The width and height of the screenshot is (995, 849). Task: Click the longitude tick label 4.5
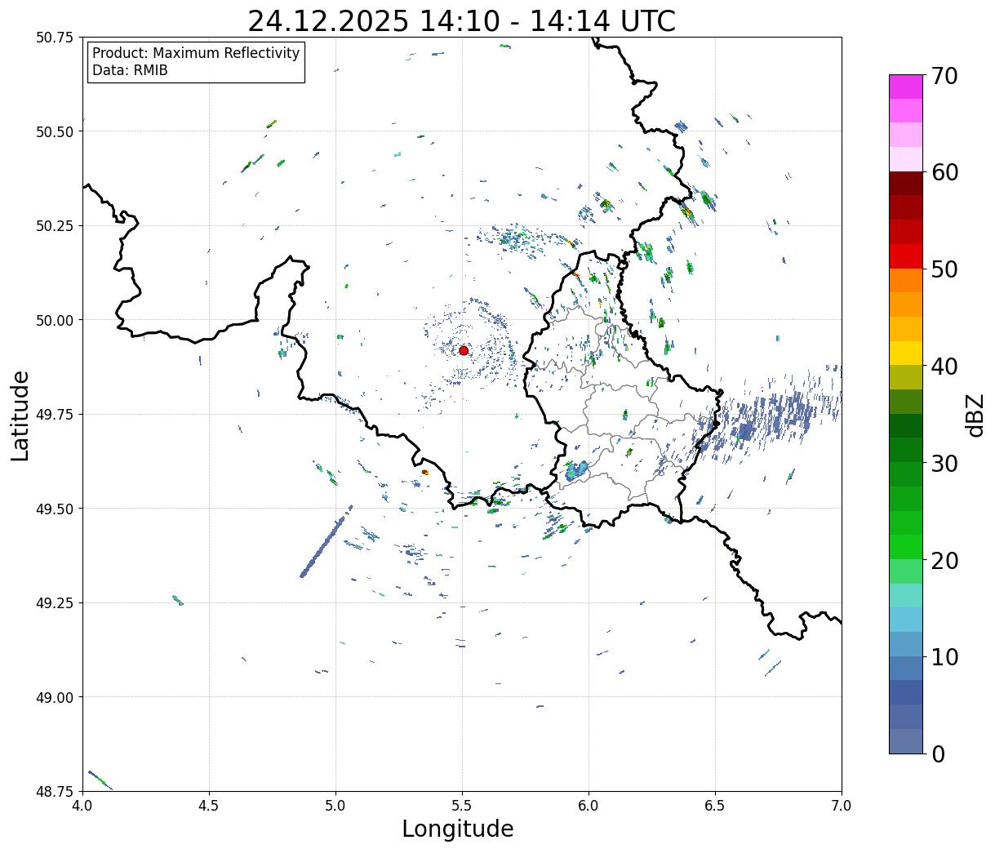(209, 805)
